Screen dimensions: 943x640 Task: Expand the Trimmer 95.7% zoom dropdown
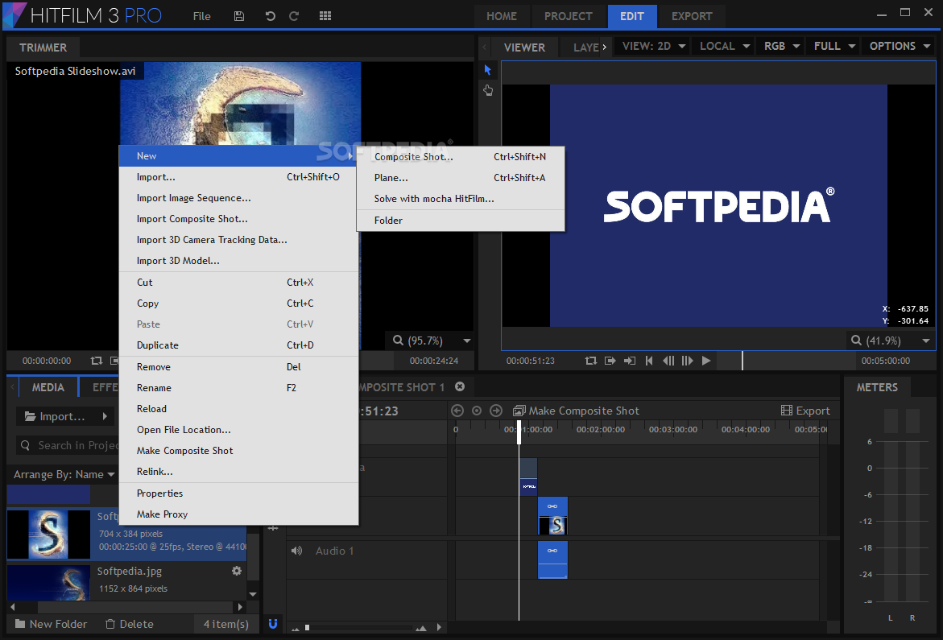[x=467, y=341]
